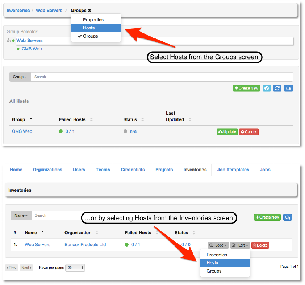Screen dimensions: 305x285
Task: Click the n/a status for CMS Web
Action: point(133,131)
